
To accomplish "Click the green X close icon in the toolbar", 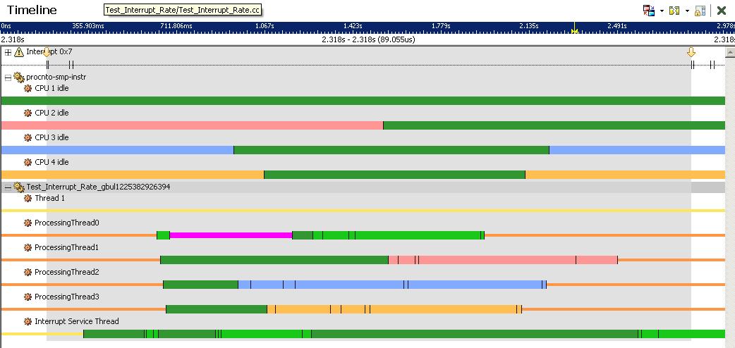I will tap(722, 11).
